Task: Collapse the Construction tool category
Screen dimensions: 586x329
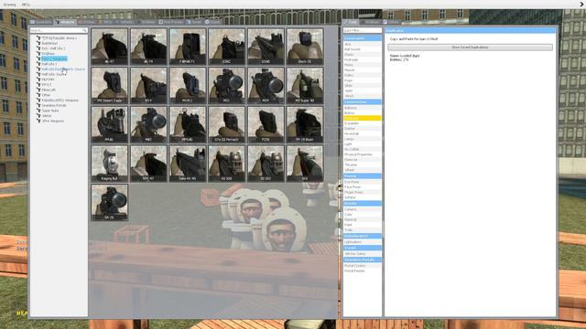Action: click(363, 101)
